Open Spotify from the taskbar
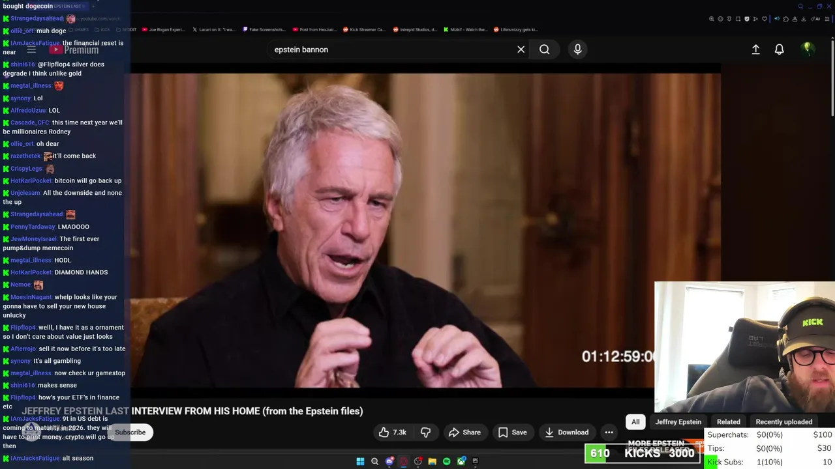 pos(446,461)
